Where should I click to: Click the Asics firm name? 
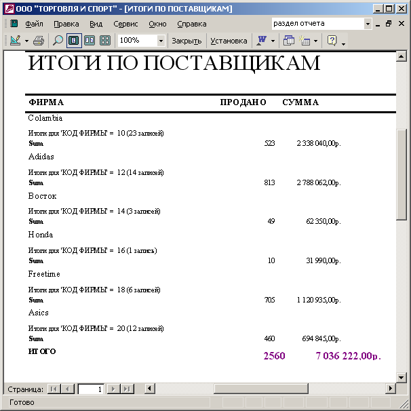pos(39,313)
